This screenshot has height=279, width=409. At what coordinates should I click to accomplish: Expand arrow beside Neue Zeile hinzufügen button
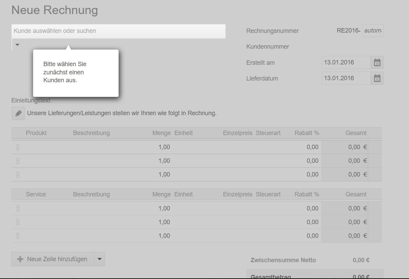coord(99,259)
